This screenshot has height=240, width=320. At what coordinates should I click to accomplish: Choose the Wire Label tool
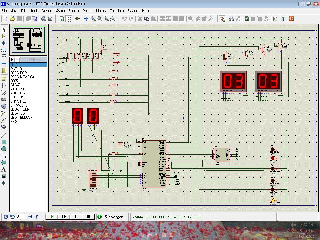4,50
